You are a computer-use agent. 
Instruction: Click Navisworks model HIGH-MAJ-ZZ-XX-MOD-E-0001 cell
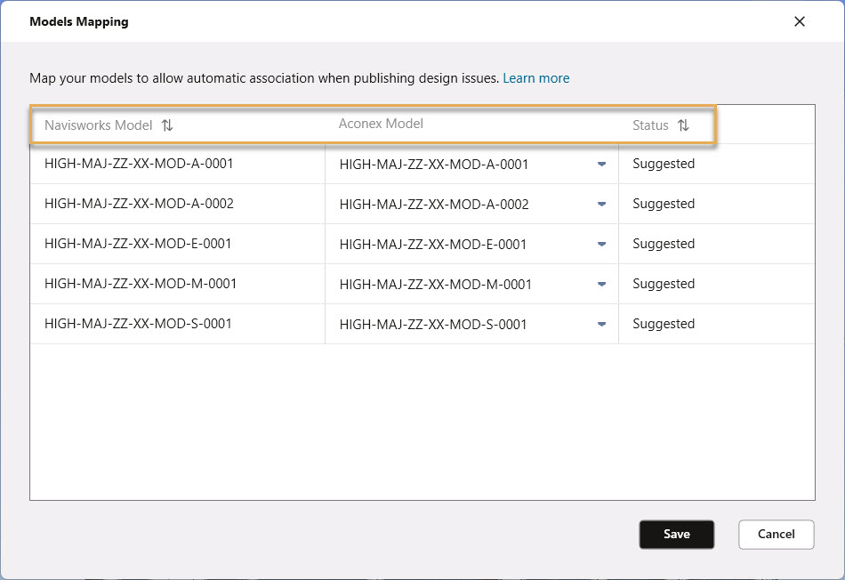coord(138,244)
